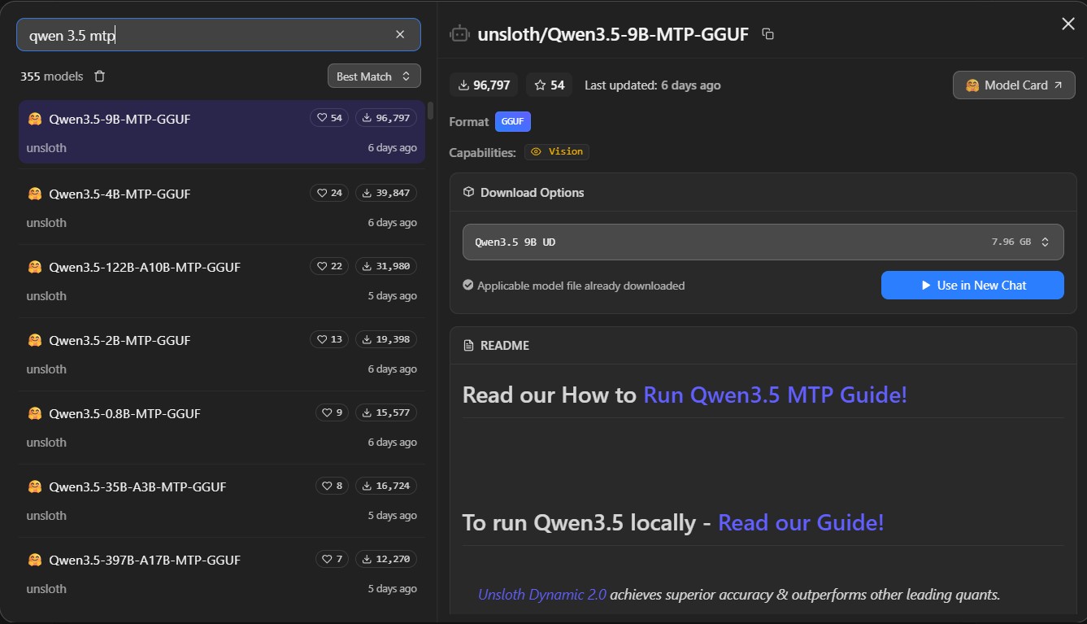Follow the Read our Guide link
The height and width of the screenshot is (624, 1087).
tap(801, 522)
